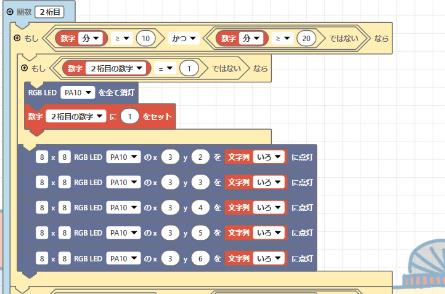This screenshot has width=445, height=294.
Task: Edit second 8 dimension field in y 6 row
Action: pos(65,258)
